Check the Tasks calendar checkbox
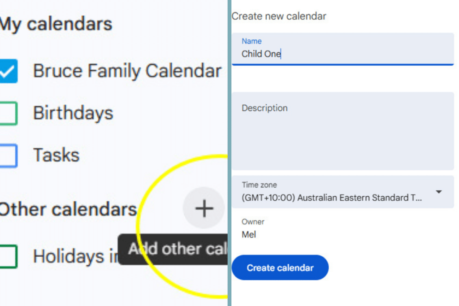This screenshot has width=459, height=306. click(x=9, y=155)
